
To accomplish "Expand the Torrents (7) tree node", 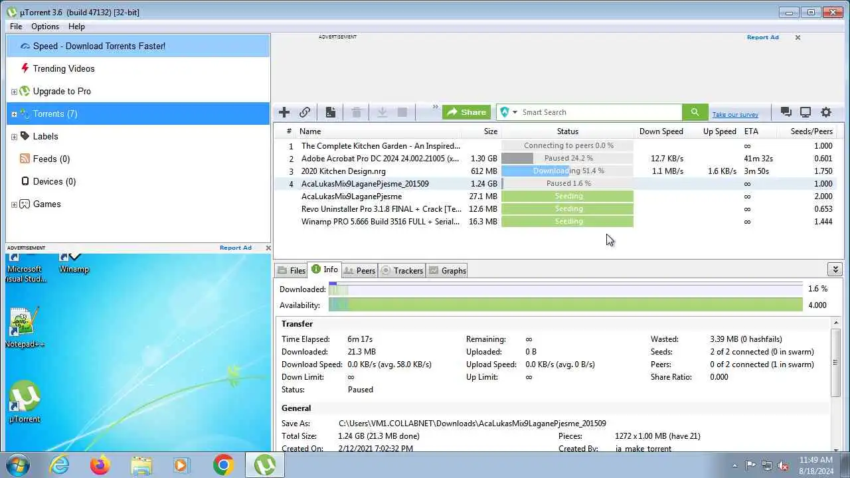I will coord(14,114).
